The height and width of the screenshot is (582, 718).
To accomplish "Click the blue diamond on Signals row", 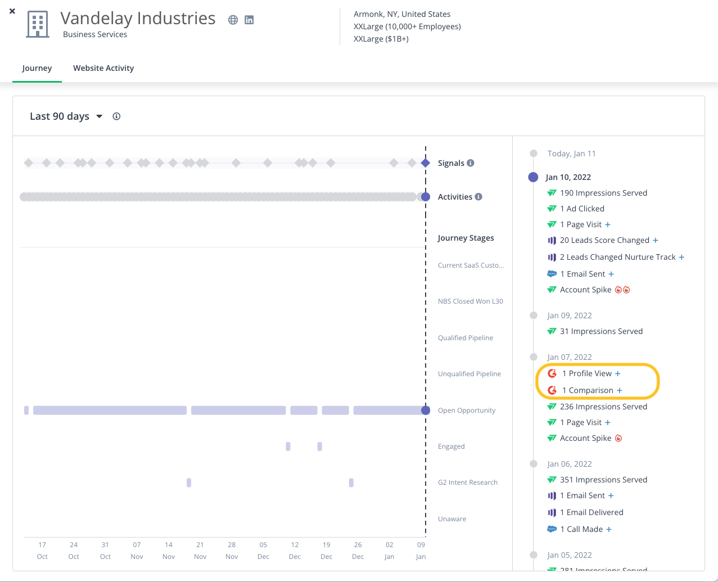I will [426, 163].
